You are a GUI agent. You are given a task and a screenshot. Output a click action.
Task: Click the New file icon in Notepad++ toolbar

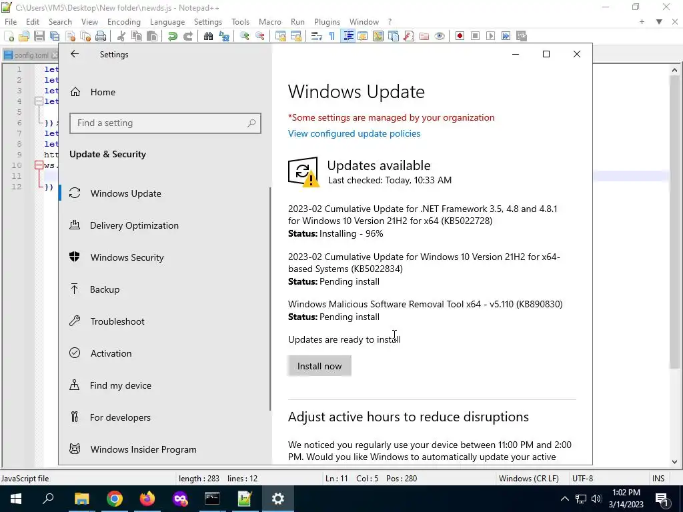[x=9, y=36]
